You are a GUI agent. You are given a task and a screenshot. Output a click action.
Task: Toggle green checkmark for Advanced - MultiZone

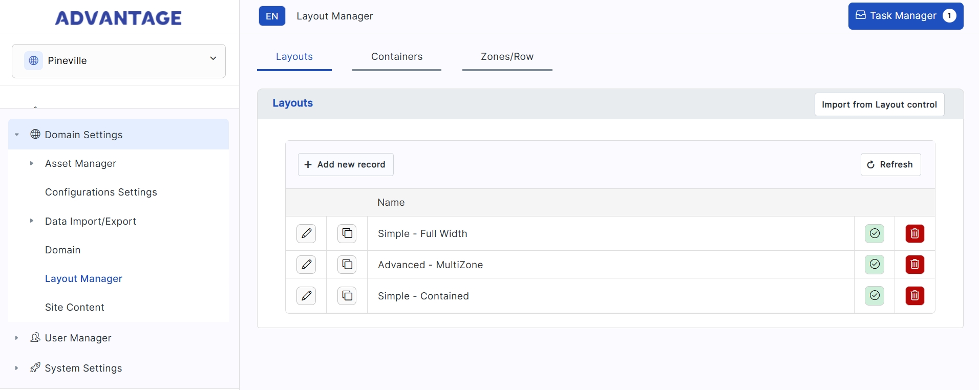(875, 265)
